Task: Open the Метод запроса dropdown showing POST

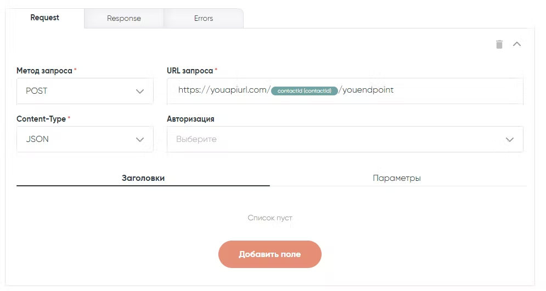Action: [x=77, y=91]
